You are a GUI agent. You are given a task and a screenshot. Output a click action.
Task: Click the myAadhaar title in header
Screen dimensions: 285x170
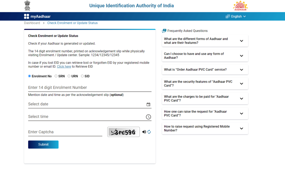41,16
